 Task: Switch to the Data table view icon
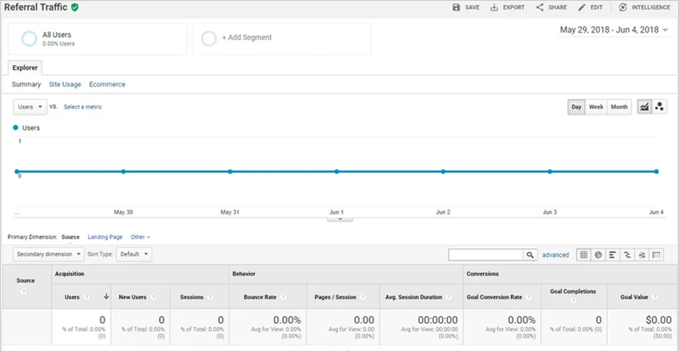click(x=583, y=255)
